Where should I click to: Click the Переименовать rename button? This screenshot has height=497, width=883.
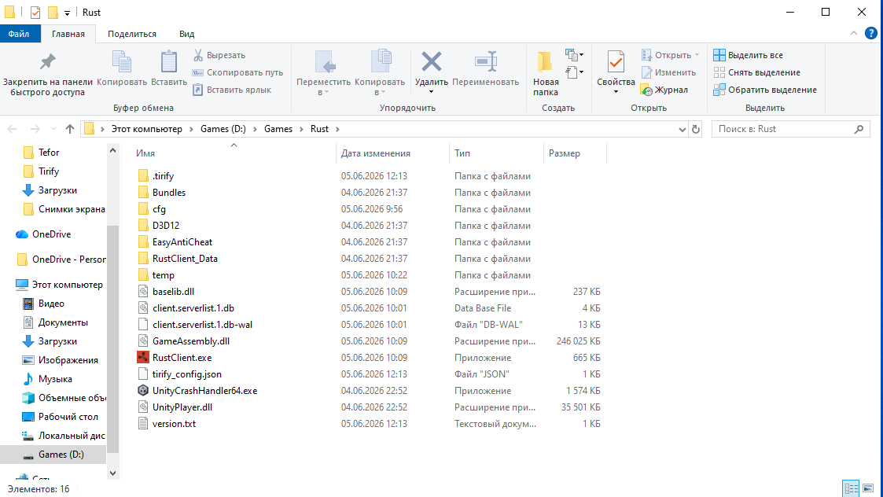[x=485, y=68]
